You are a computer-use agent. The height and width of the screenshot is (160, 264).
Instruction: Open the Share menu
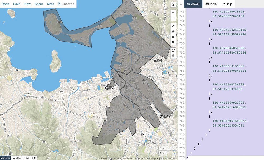(39, 4)
